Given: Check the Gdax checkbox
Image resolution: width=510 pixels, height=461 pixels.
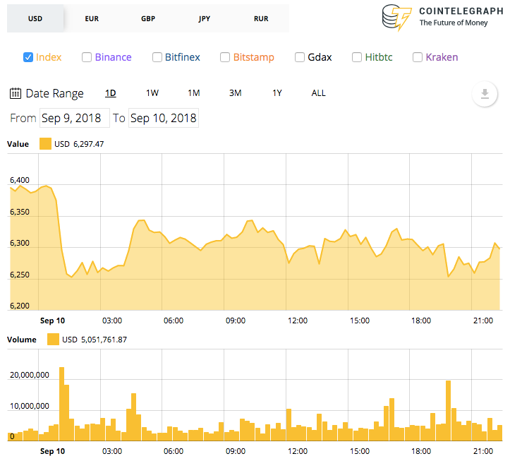Looking at the screenshot, I should point(300,57).
